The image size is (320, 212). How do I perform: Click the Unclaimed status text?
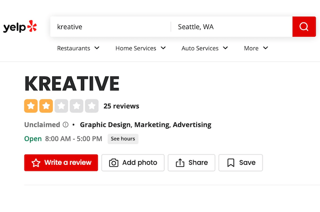tap(42, 124)
